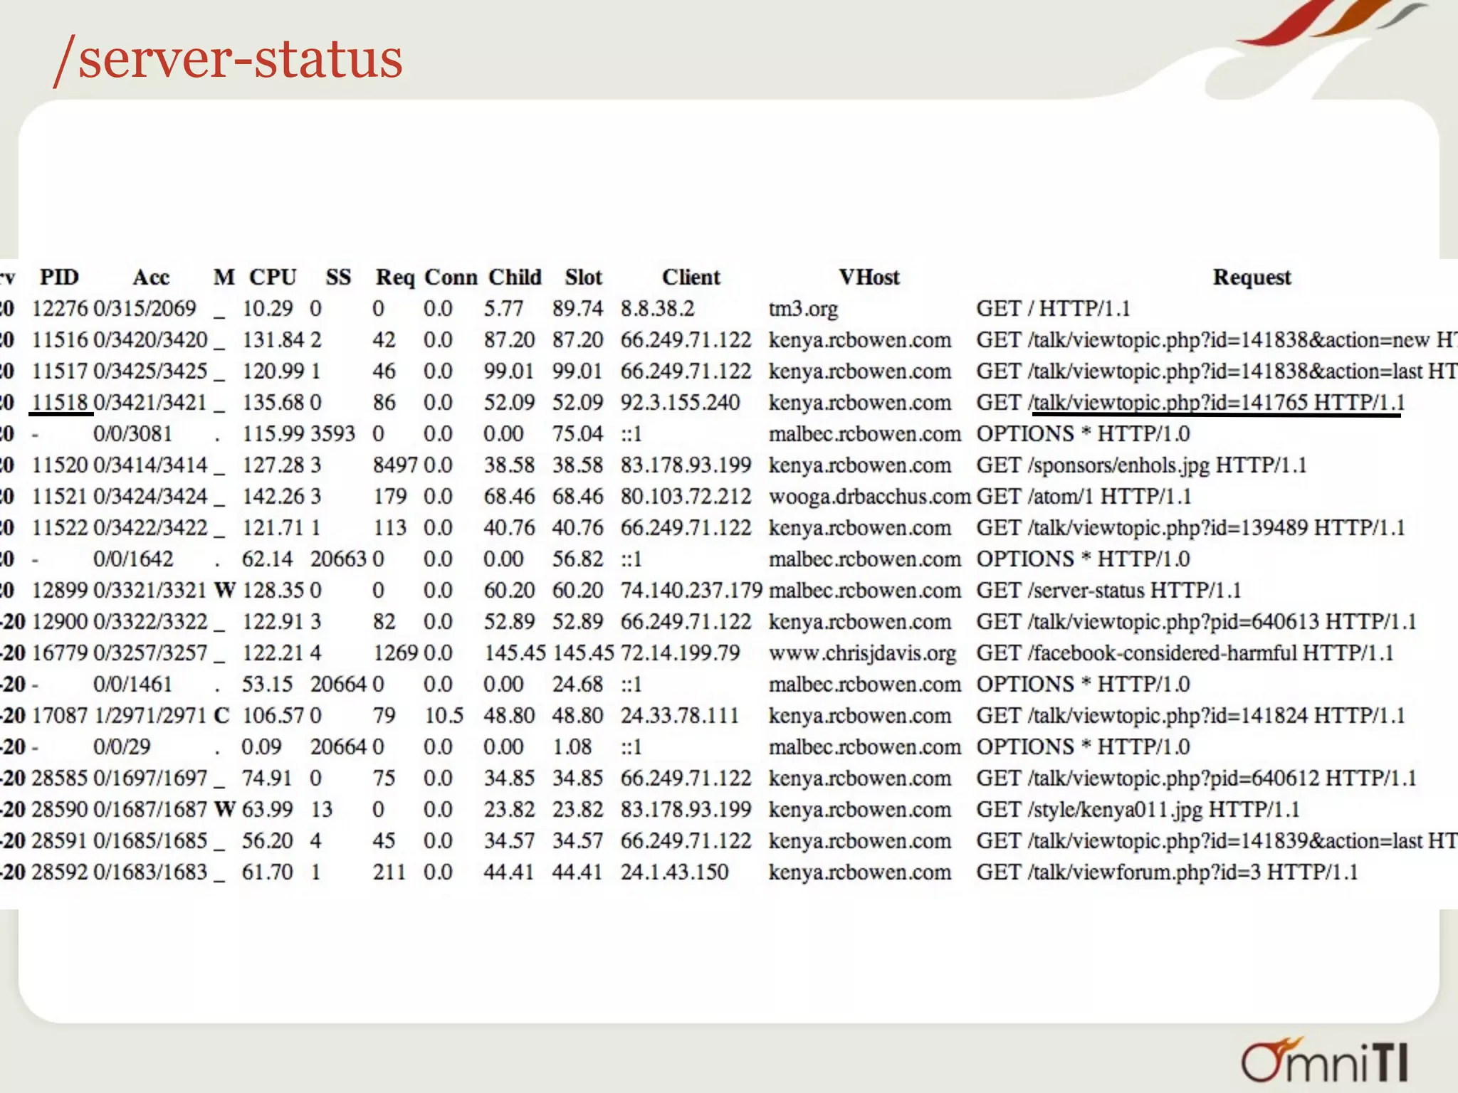
Task: Click request 'GET /style/kenya011.jpg HTTP/1.1'
Action: tap(1138, 810)
